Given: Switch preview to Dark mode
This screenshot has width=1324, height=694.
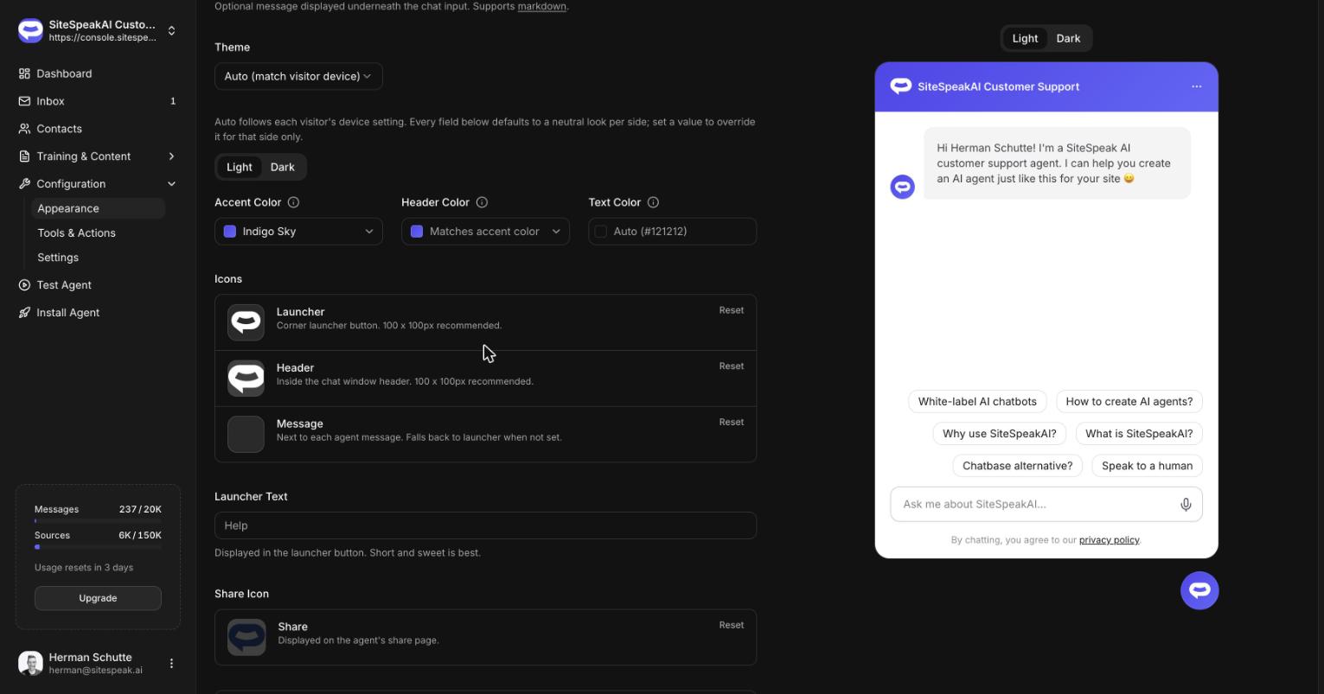Looking at the screenshot, I should tap(1068, 38).
